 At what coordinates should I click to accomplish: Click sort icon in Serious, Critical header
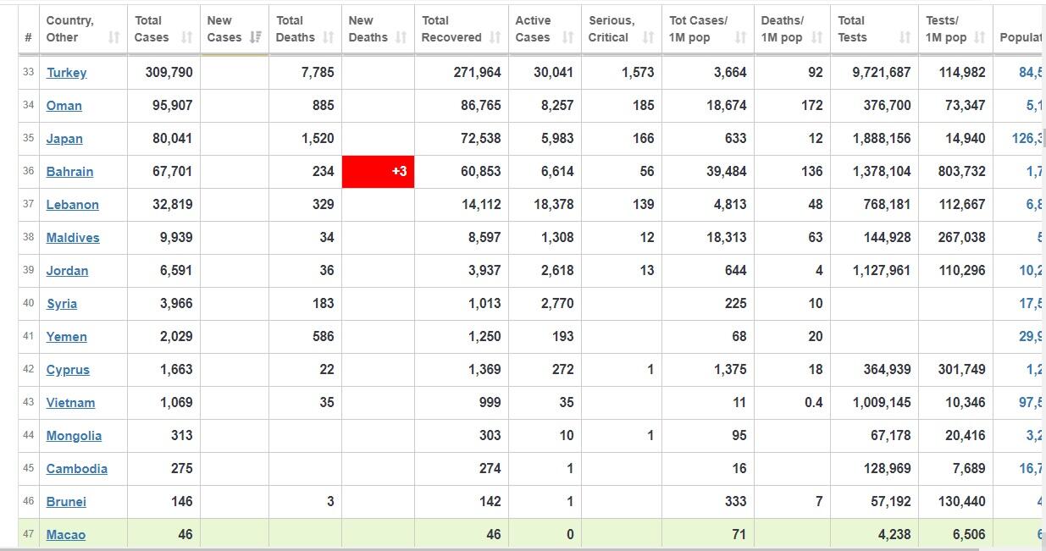click(x=648, y=37)
